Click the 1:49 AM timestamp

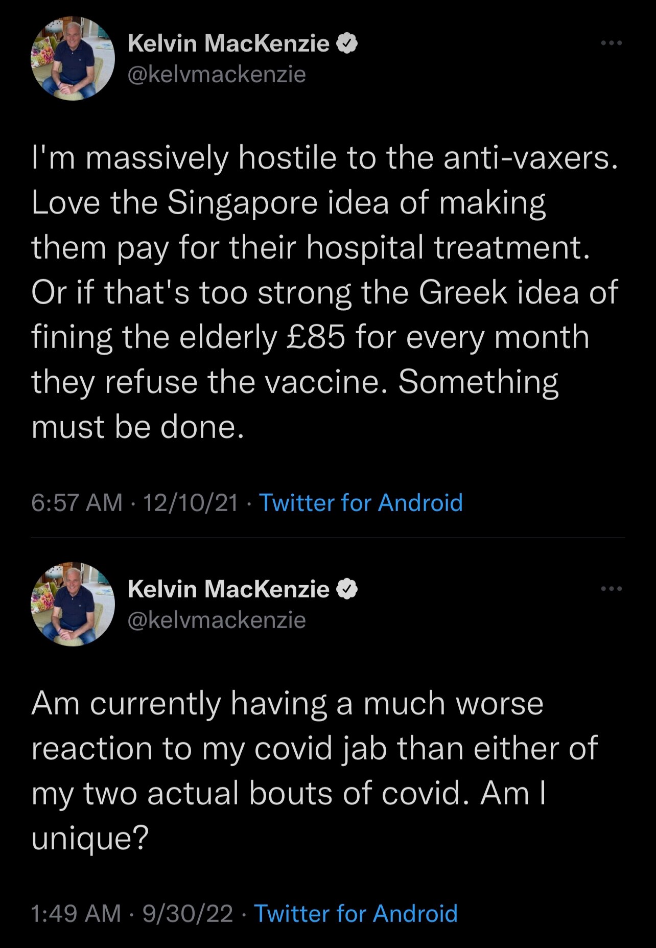point(74,913)
